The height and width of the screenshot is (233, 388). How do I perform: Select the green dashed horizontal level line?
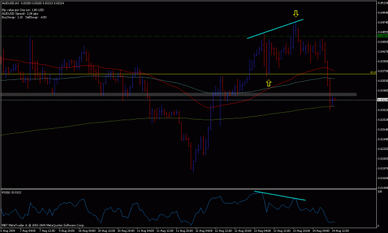(188, 37)
